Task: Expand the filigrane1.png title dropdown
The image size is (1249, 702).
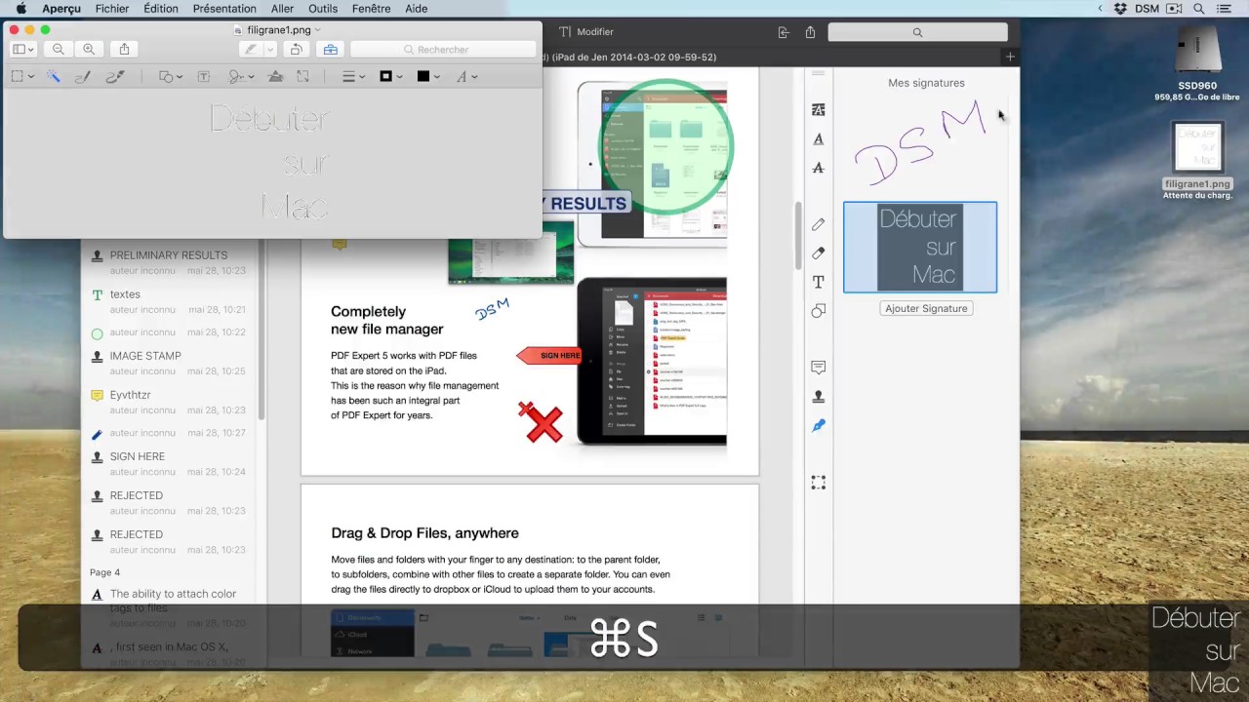Action: tap(317, 30)
